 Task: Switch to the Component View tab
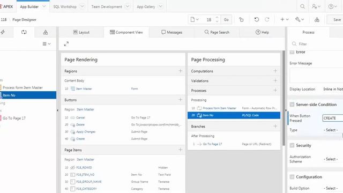(126, 32)
